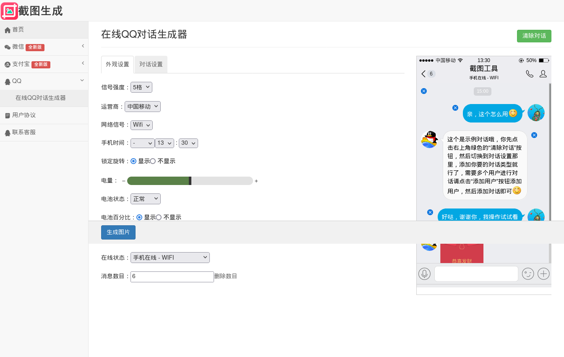Screen dimensions: 564x357
Task: Delete the 好哒，谢谢你 message via X icon
Action: 430,212
